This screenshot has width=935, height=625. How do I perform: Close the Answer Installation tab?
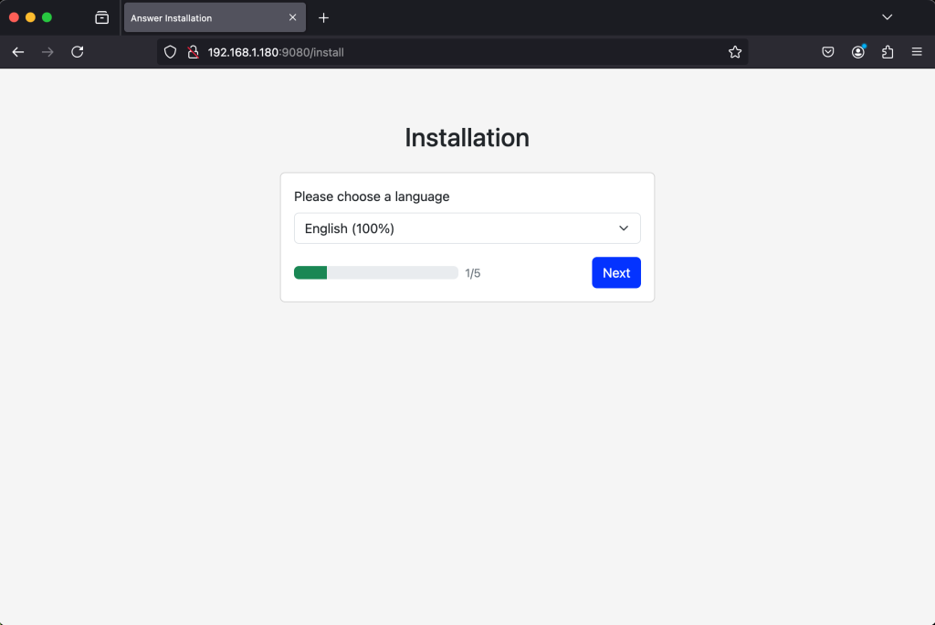(292, 16)
